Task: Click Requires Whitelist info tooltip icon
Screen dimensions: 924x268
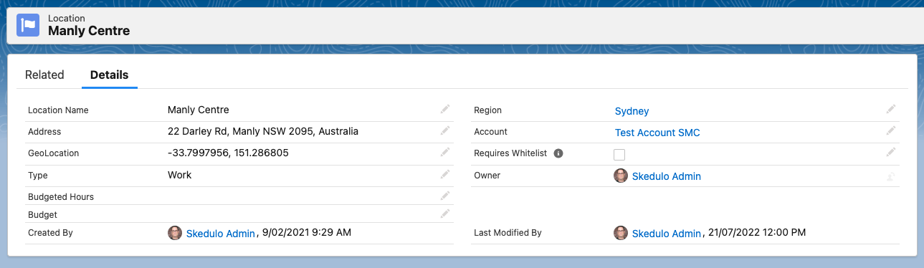Action: pyautogui.click(x=558, y=153)
